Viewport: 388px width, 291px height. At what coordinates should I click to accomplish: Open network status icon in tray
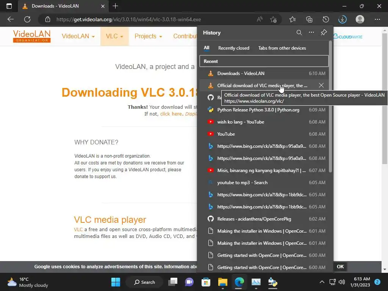tap(332, 282)
